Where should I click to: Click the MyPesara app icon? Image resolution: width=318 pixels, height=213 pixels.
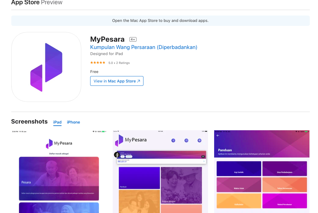click(x=46, y=67)
